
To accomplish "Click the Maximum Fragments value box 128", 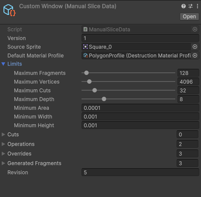I will (188, 73).
